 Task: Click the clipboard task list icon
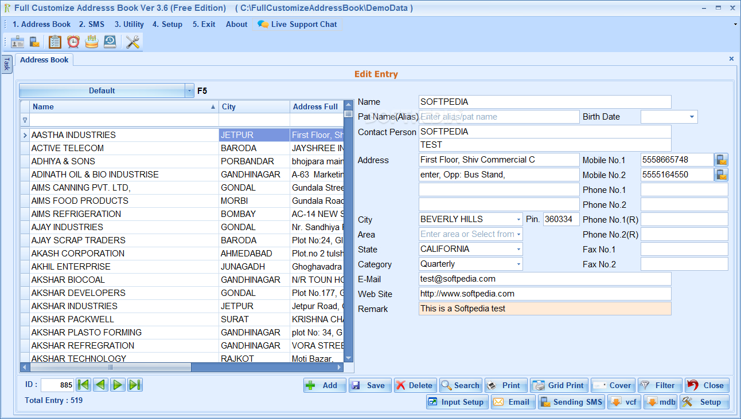click(55, 42)
